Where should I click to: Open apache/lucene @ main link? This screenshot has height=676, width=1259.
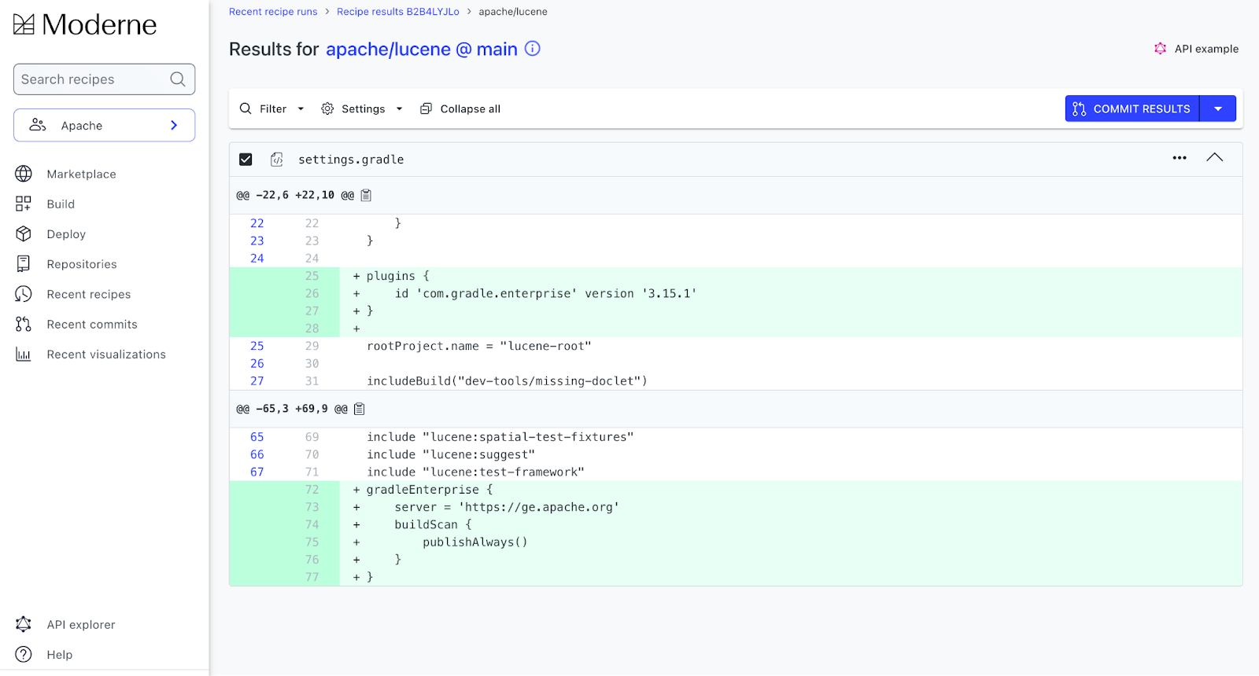[422, 50]
